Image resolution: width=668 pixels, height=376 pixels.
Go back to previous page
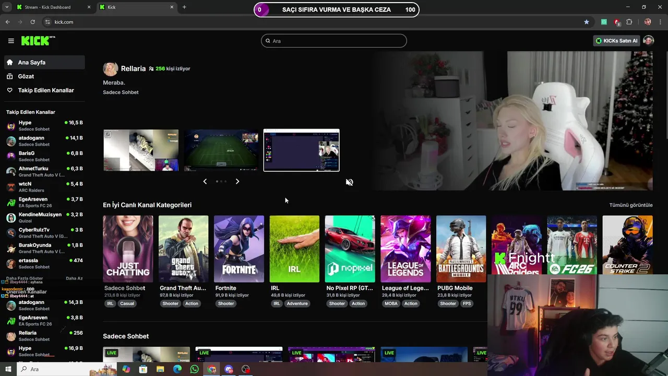click(x=7, y=22)
